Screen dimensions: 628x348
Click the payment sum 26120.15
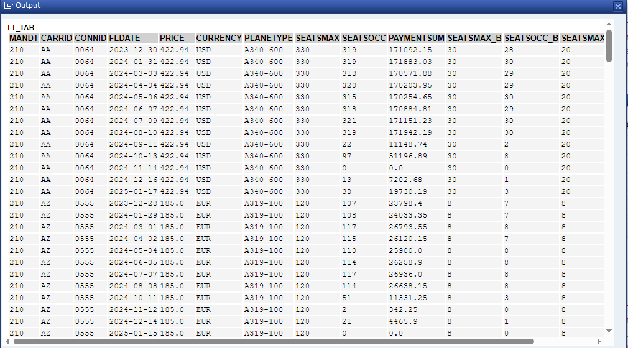click(x=408, y=239)
